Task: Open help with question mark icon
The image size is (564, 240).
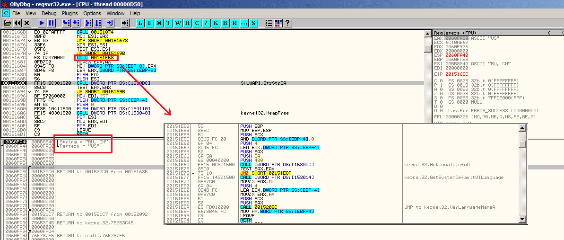Action: click(x=287, y=23)
